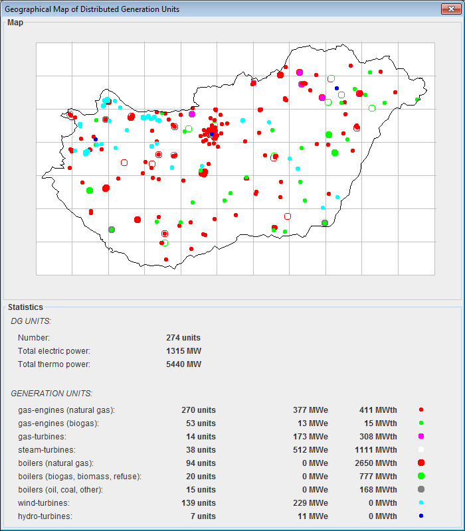Select the '5440 MW' total thermo power value
Screen dimensions: 465x531
[x=183, y=364]
